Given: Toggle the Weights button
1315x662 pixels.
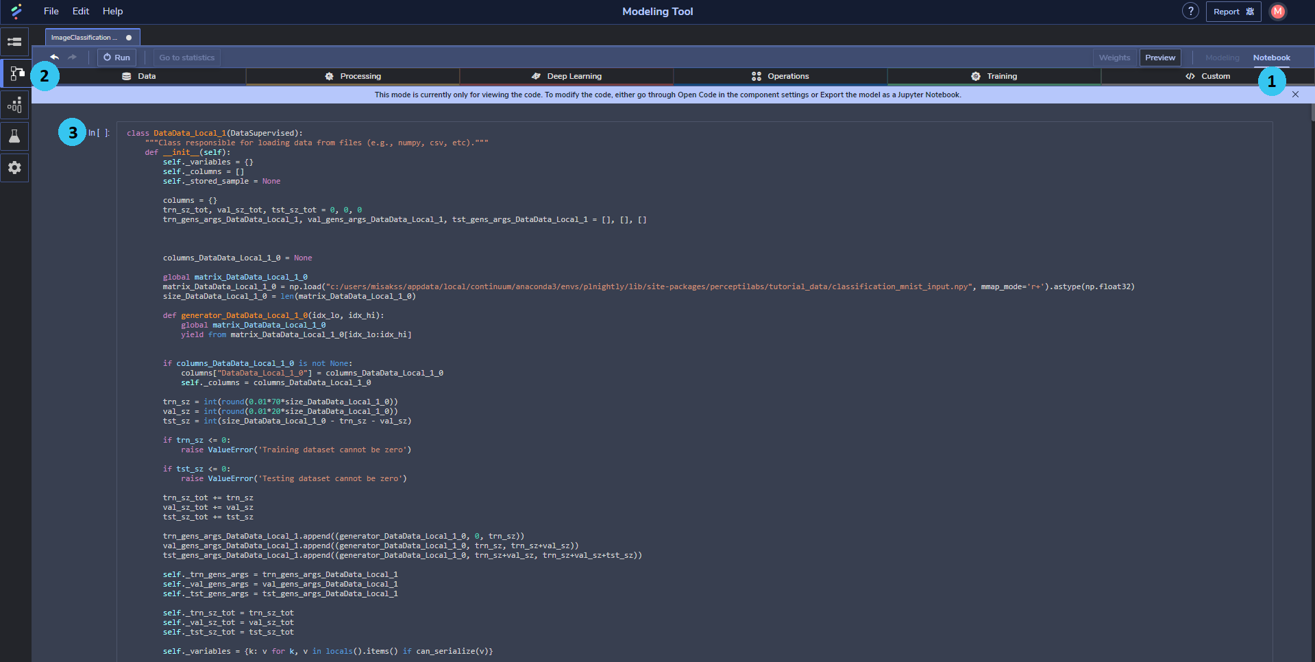Looking at the screenshot, I should tap(1114, 58).
